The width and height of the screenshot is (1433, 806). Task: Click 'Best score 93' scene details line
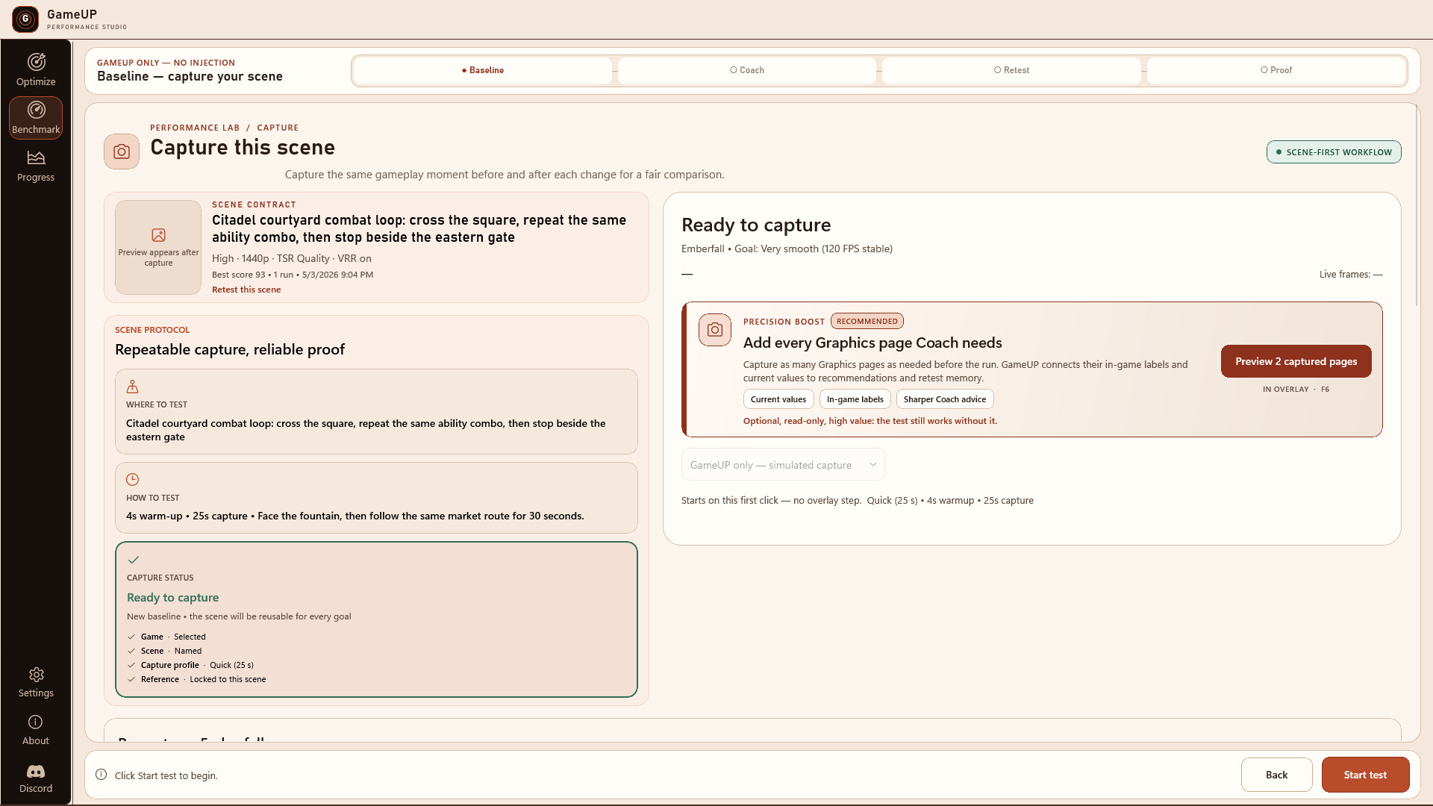pyautogui.click(x=293, y=275)
